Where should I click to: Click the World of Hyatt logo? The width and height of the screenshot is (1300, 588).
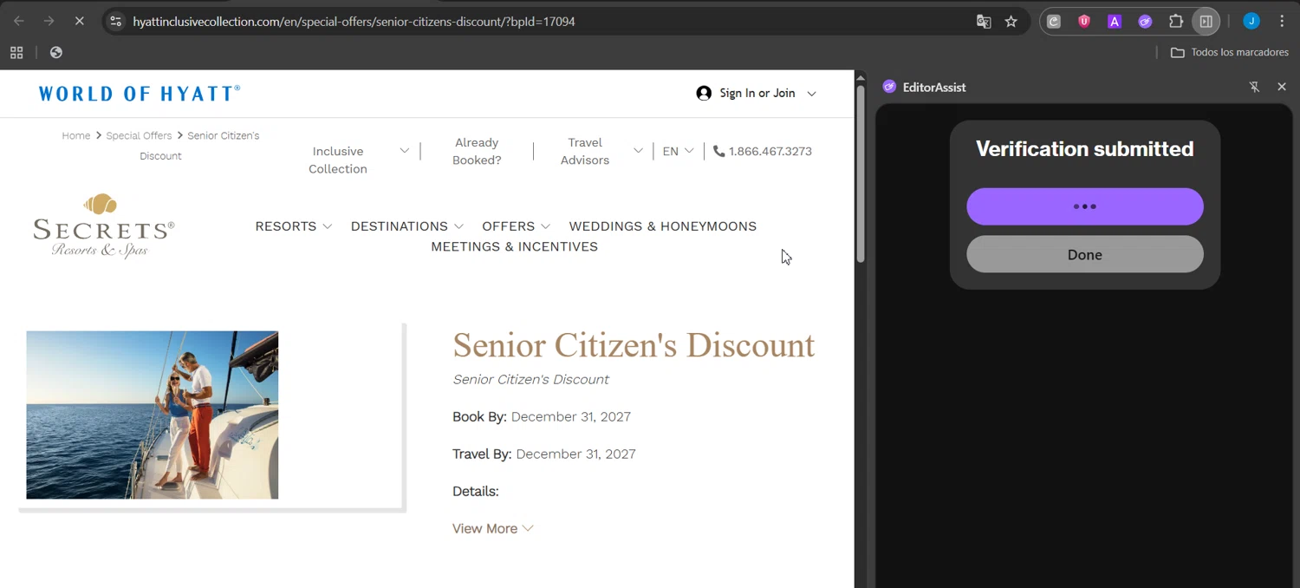[140, 94]
